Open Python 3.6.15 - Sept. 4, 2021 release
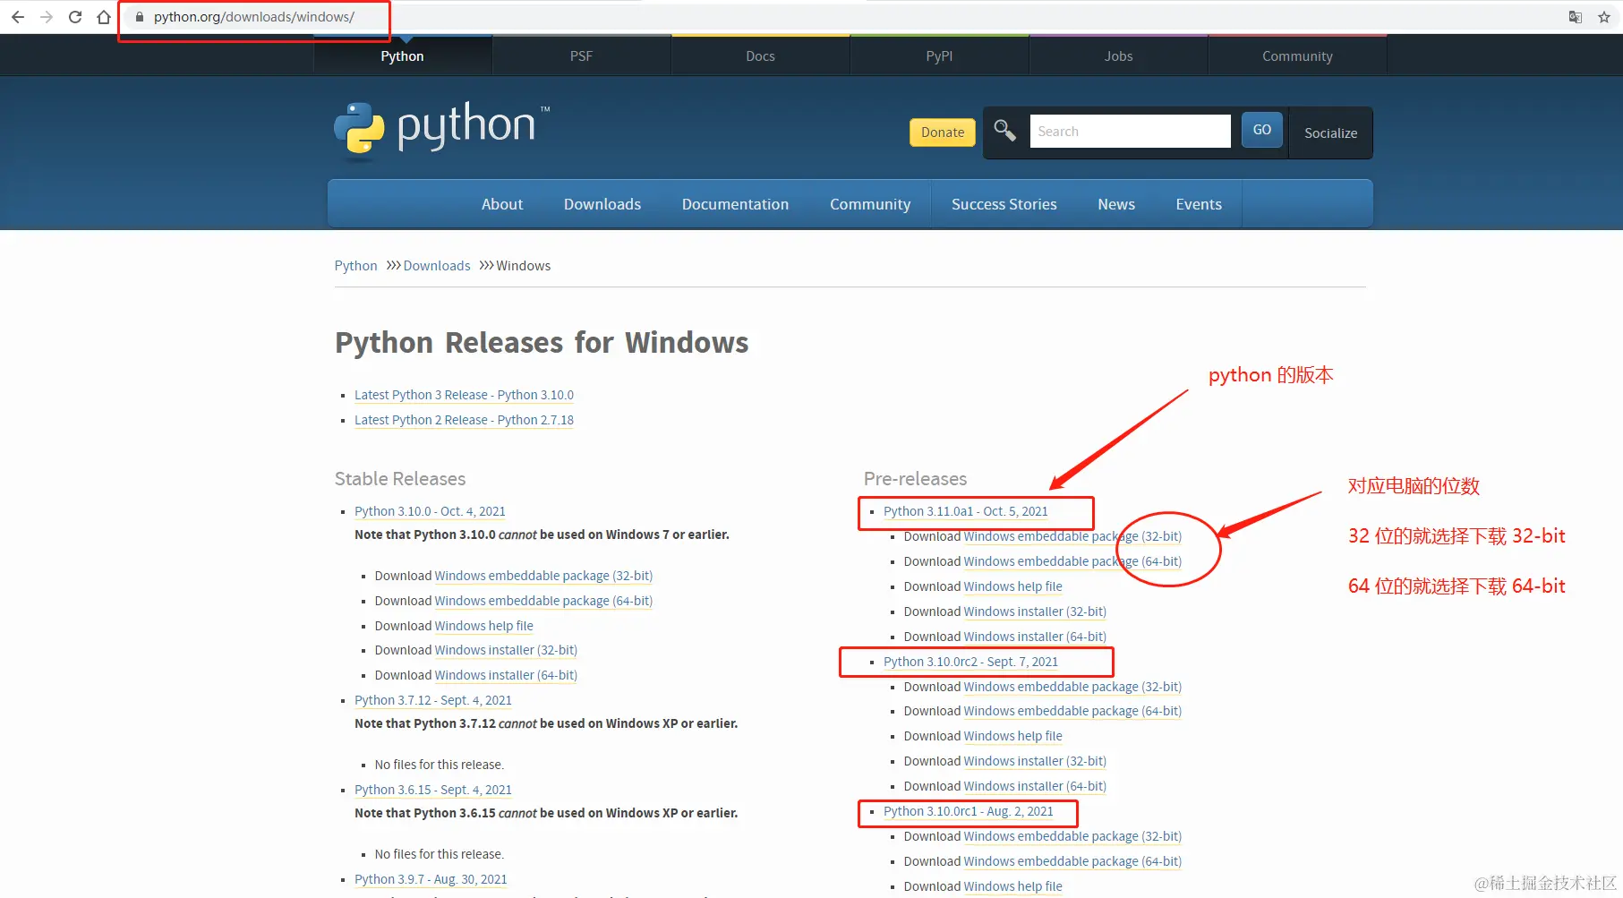 click(433, 790)
